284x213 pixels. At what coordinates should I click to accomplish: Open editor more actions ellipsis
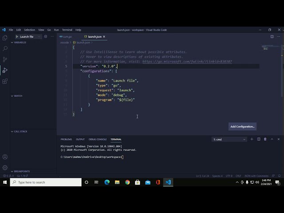coord(279,36)
